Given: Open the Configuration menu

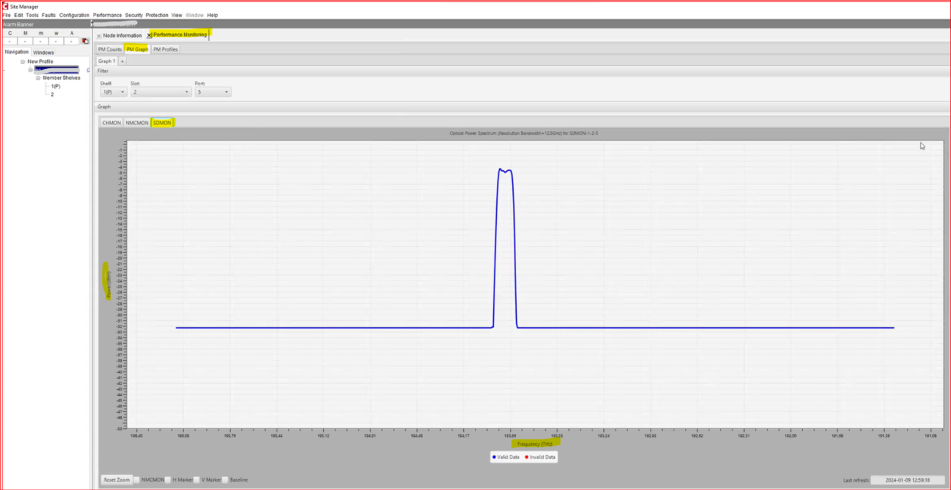Looking at the screenshot, I should 74,15.
